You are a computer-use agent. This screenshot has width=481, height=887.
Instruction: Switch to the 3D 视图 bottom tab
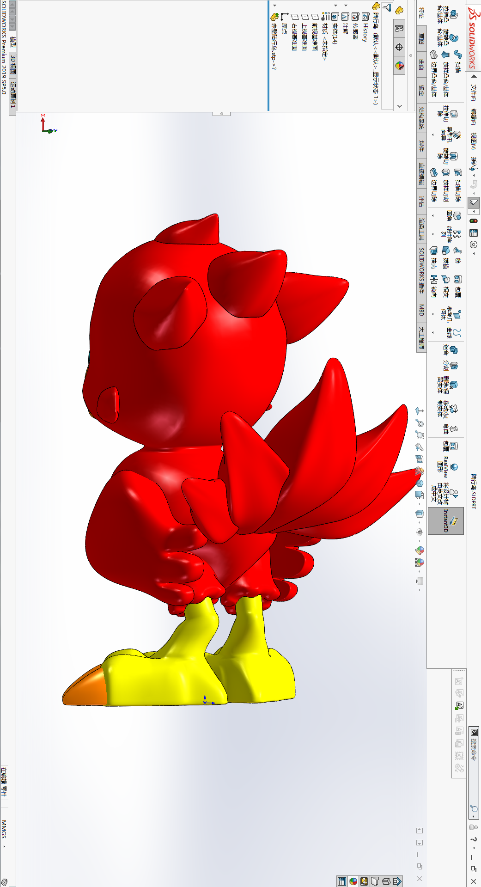tap(13, 64)
